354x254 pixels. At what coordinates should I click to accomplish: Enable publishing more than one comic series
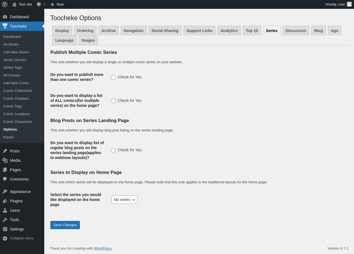click(x=113, y=77)
